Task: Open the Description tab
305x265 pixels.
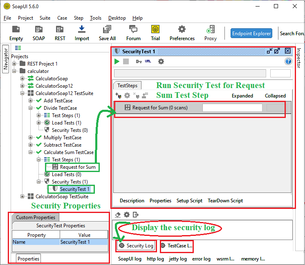Action: [132, 201]
